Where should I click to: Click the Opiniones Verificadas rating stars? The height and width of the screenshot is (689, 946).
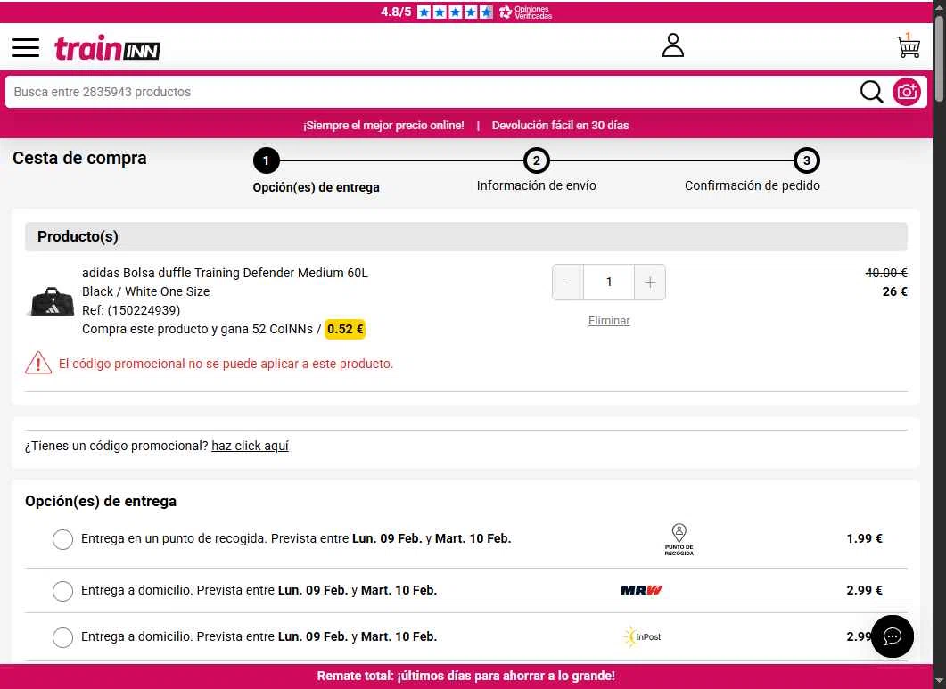pyautogui.click(x=455, y=12)
